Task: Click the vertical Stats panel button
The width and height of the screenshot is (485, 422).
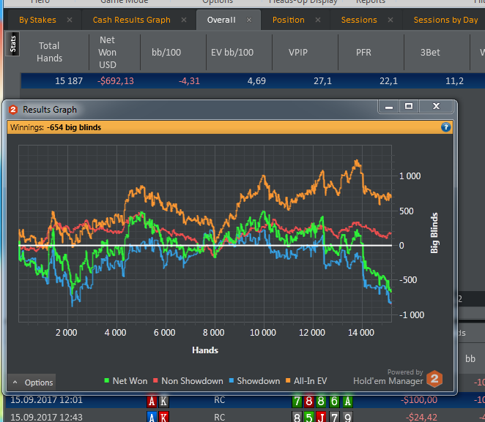Action: tap(12, 44)
